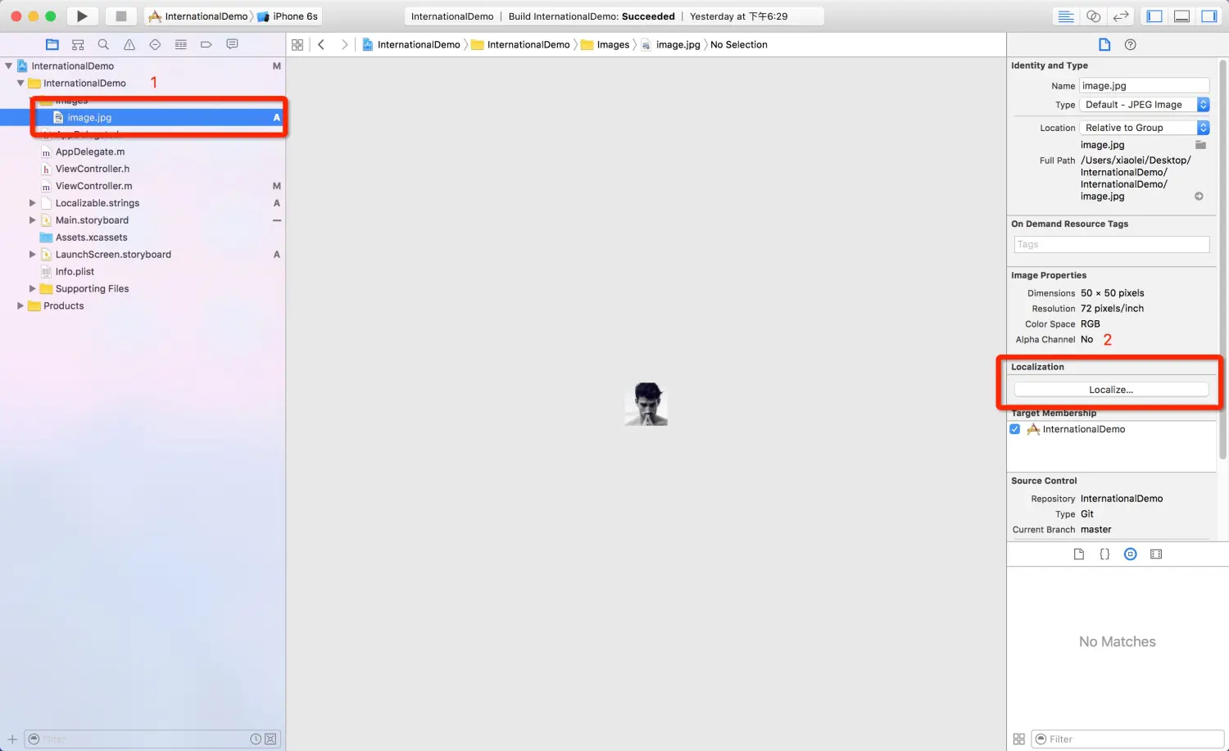Go back in editor history
This screenshot has width=1229, height=751.
tap(321, 45)
